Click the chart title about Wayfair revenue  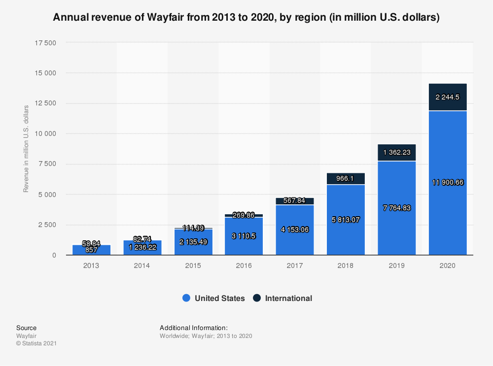click(x=246, y=17)
